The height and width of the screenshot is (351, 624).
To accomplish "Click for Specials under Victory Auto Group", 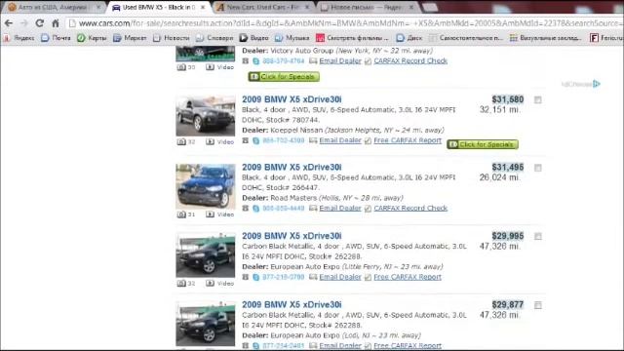I will pos(284,76).
